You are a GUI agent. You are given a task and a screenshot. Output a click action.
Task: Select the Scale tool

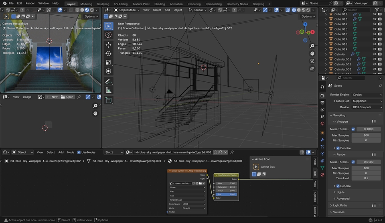pyautogui.click(x=108, y=63)
